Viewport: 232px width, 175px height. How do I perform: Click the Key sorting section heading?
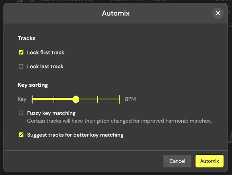coord(33,85)
